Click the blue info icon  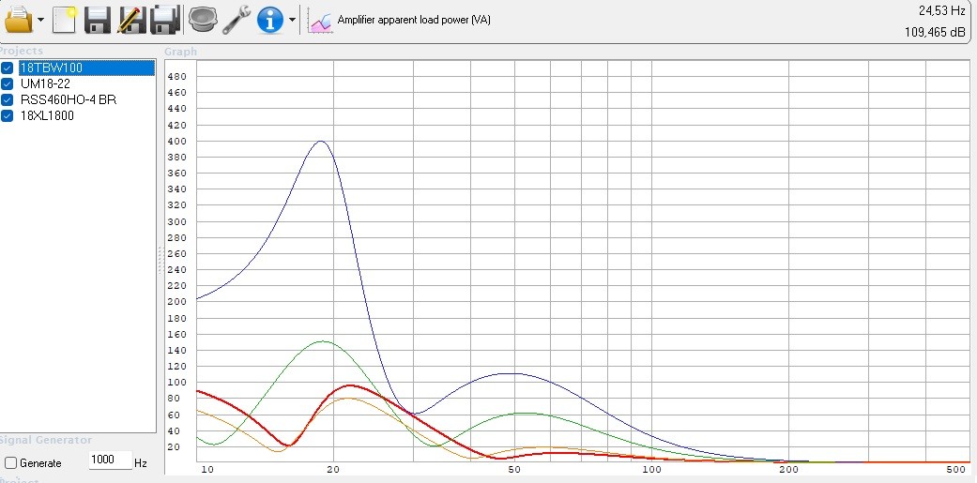pyautogui.click(x=270, y=19)
